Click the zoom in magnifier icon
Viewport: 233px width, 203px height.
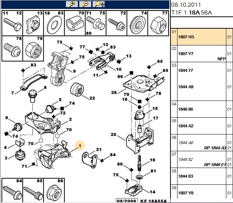(72, 4)
